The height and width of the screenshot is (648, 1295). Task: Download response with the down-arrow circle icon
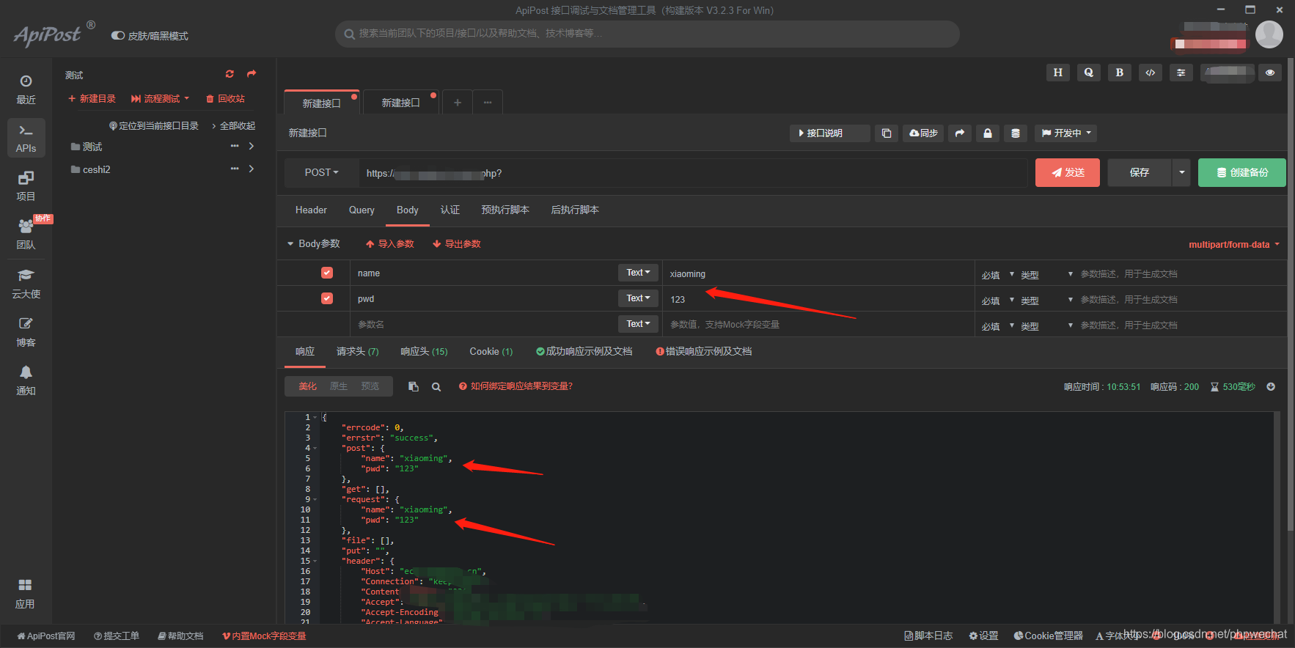(1271, 386)
